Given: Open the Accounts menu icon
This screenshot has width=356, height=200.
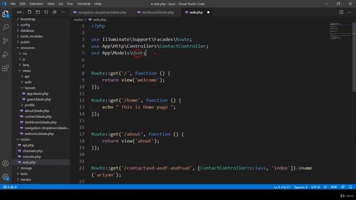Looking at the screenshot, I should (x=6, y=163).
